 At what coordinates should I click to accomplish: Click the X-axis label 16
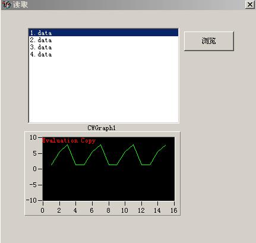[x=174, y=210]
